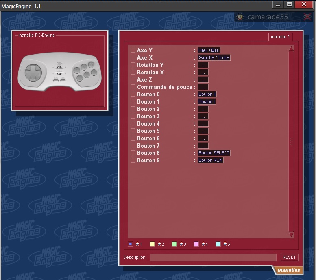The image size is (316, 280).
Task: Click the player 1 figure icon
Action: [137, 244]
